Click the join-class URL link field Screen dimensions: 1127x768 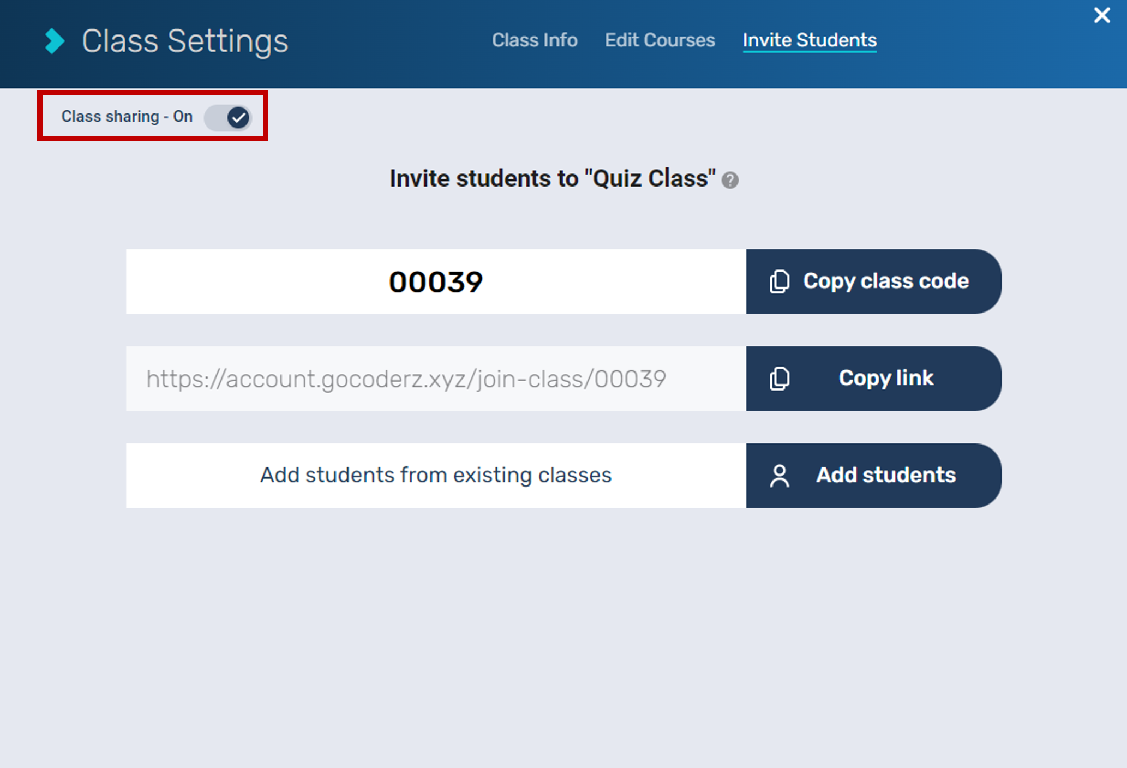(406, 379)
